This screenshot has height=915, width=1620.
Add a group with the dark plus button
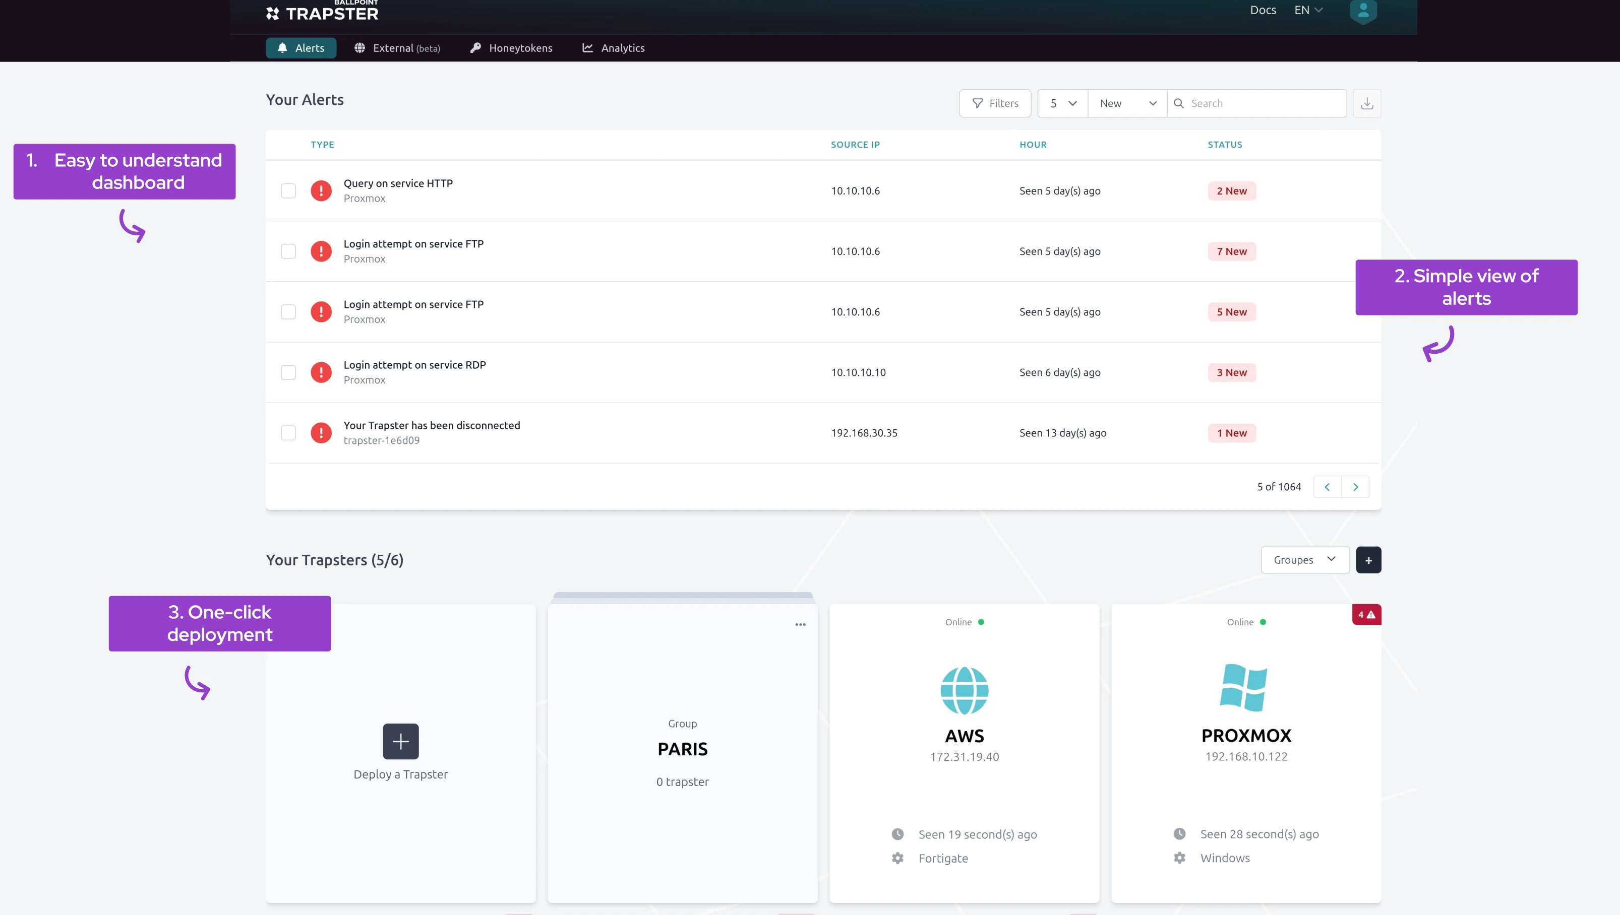click(1368, 560)
